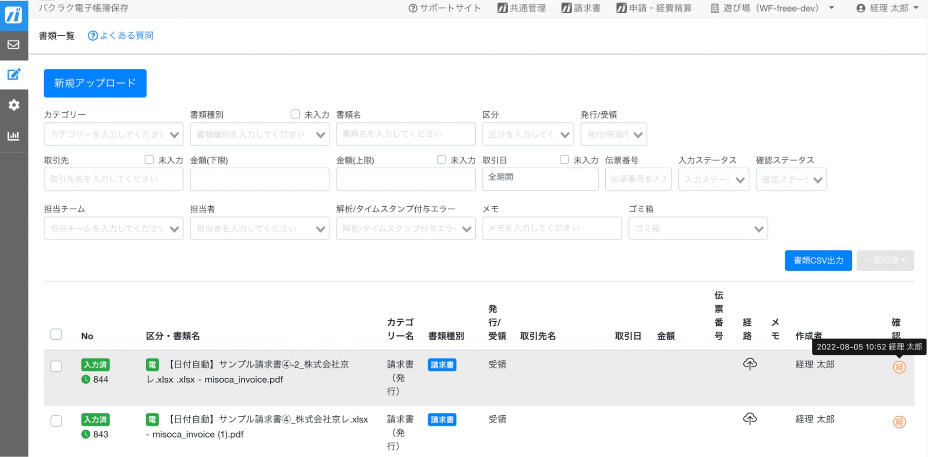Image resolution: width=928 pixels, height=457 pixels.
Task: Click the 伝票番号 input field
Action: tap(638, 179)
